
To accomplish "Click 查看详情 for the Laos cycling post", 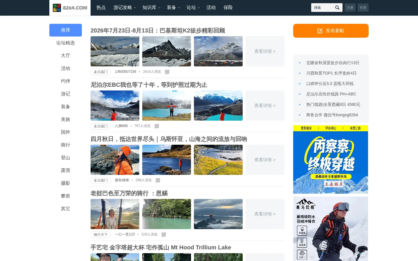I will point(265,214).
